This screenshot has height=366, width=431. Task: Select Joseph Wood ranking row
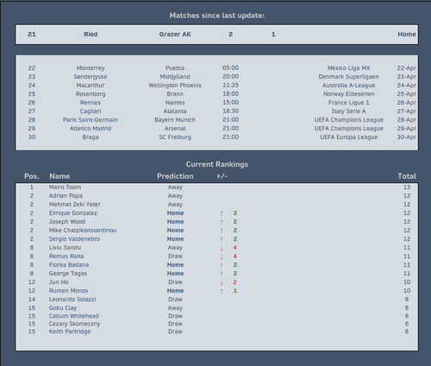(x=217, y=222)
